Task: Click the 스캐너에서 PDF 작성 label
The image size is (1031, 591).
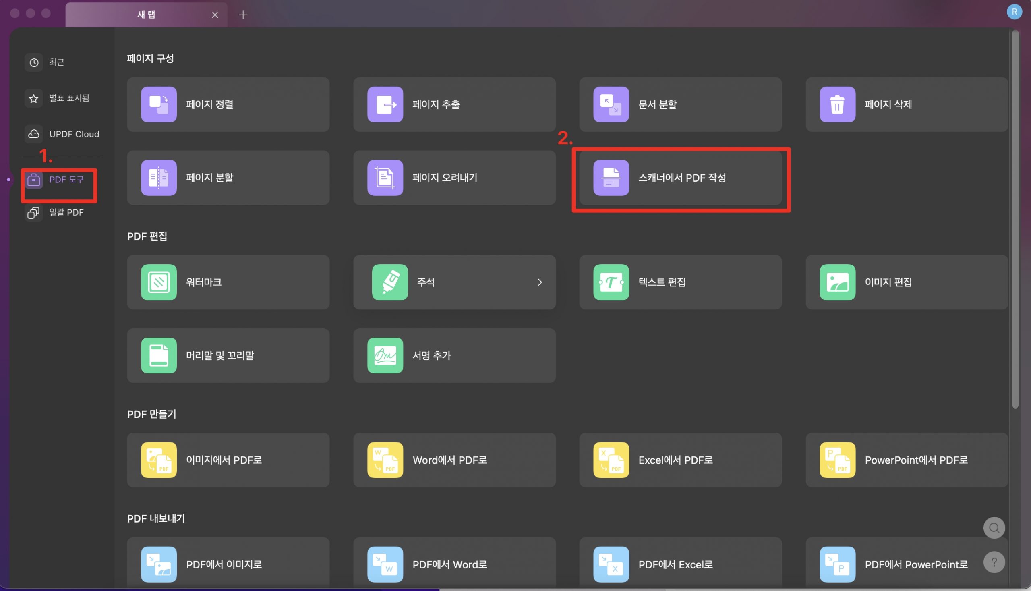Action: point(682,178)
